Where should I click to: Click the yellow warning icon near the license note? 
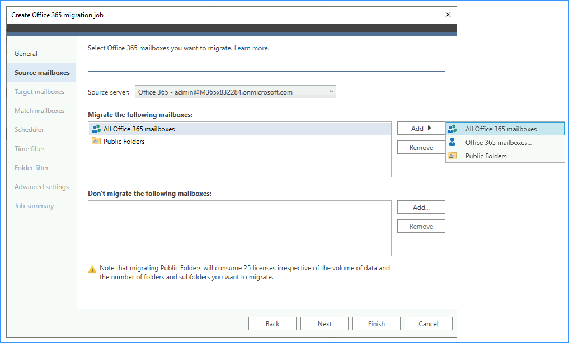tap(92, 269)
